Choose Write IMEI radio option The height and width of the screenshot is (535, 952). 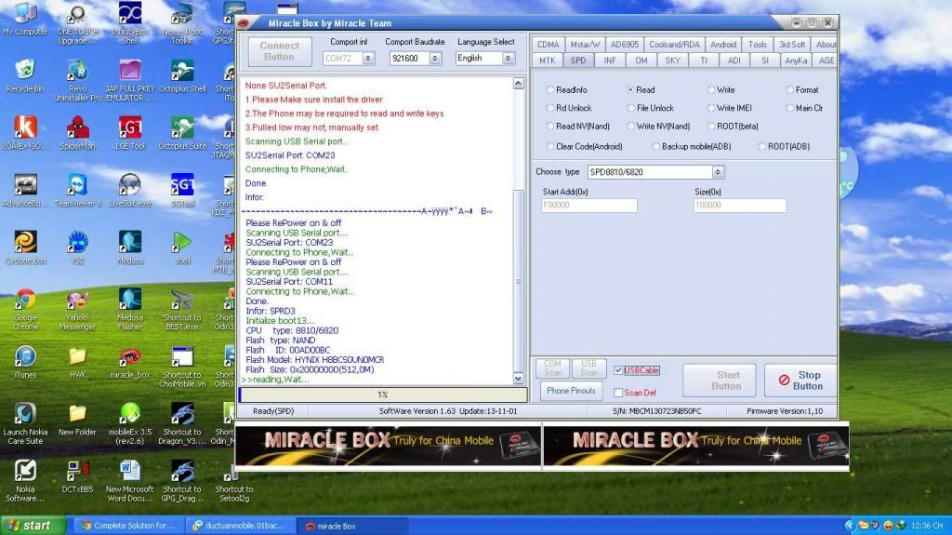tap(710, 108)
